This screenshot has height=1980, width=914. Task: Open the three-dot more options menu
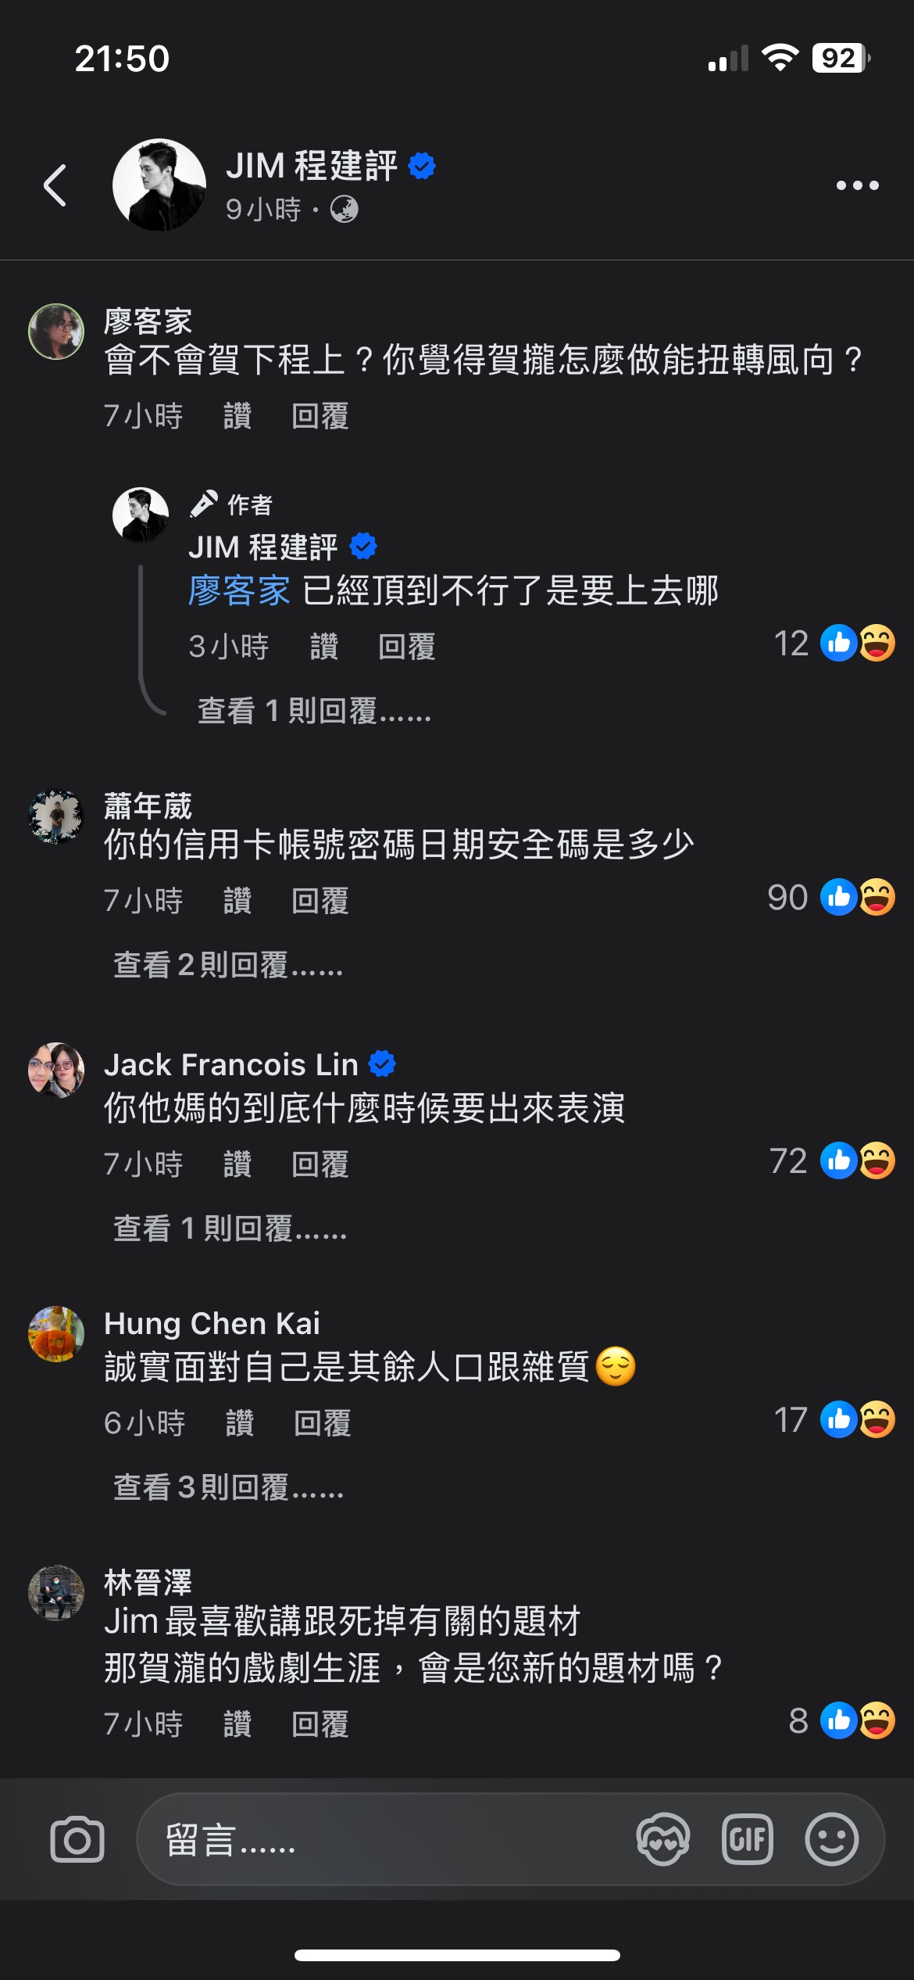click(x=857, y=185)
